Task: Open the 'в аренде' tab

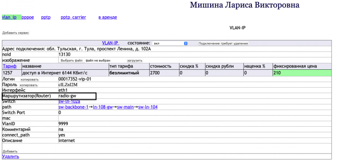Action: [108, 17]
